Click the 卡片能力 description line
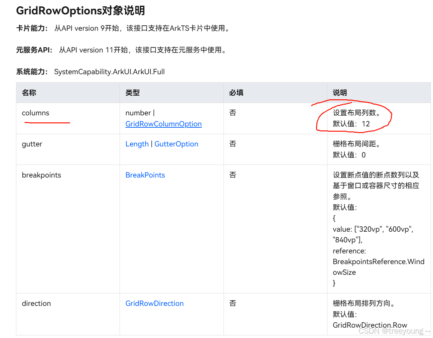The height and width of the screenshot is (338, 433). pos(123,28)
